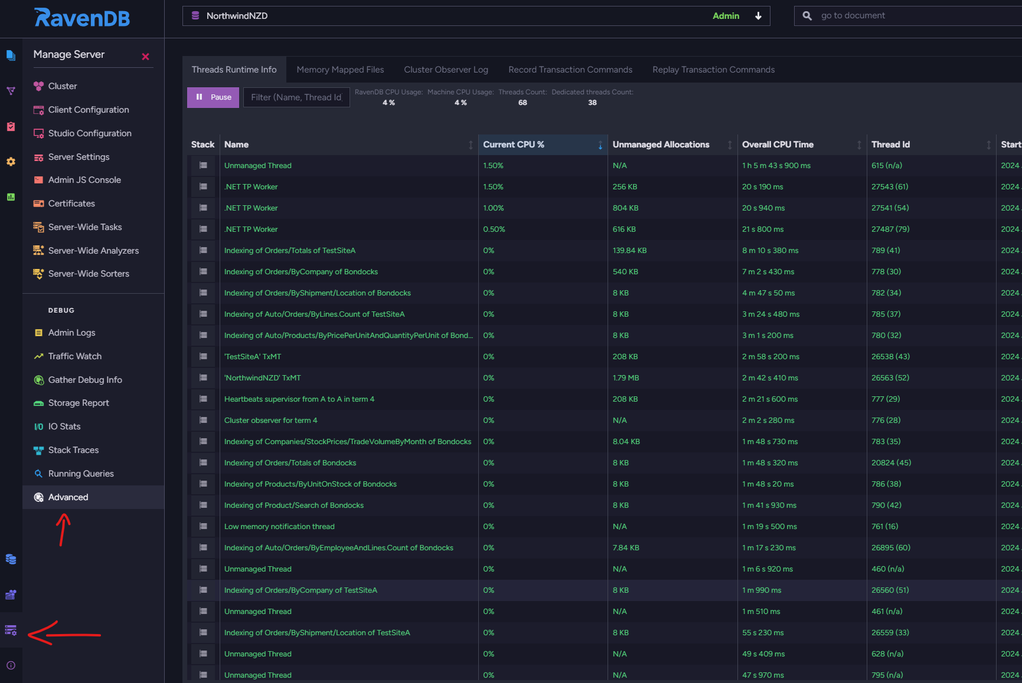
Task: Click the database icon beside NorthwindNZD
Action: 195,16
